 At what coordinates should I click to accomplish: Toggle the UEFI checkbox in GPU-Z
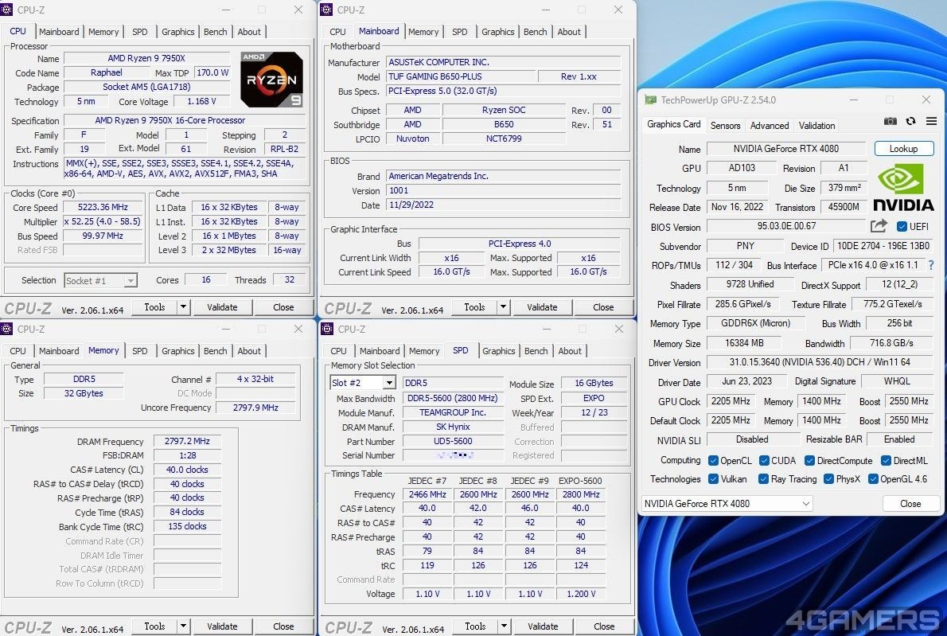902,227
